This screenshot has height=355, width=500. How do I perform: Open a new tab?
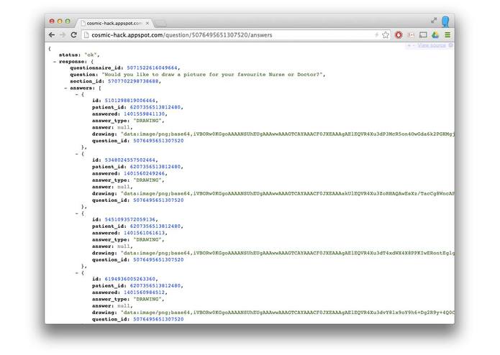(160, 23)
